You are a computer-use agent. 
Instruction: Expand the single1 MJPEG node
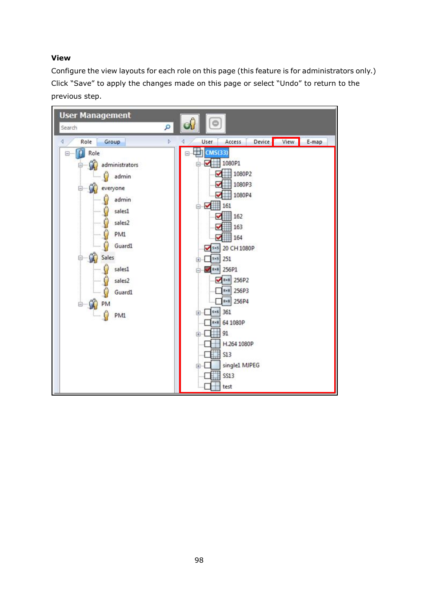198,366
